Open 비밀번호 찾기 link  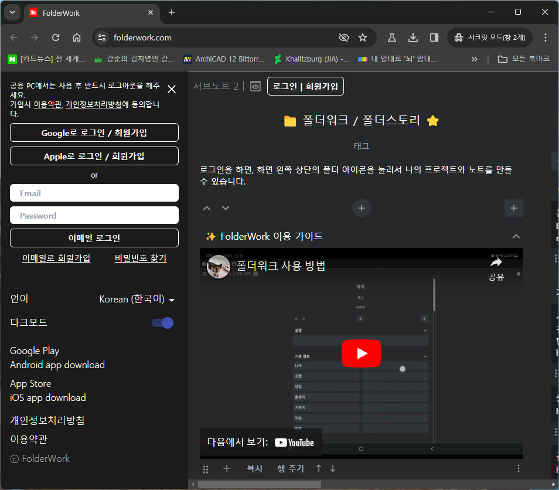click(141, 258)
